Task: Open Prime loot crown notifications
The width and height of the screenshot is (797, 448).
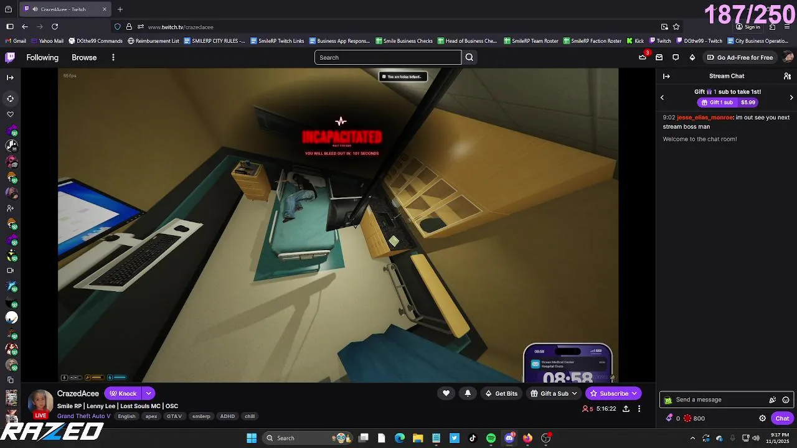Action: pos(643,57)
